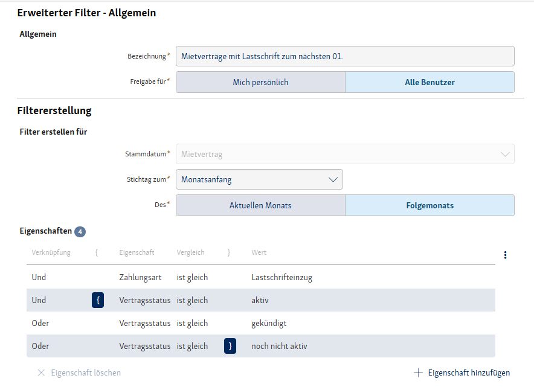Click the Wert column header
The height and width of the screenshot is (387, 534).
tap(259, 252)
